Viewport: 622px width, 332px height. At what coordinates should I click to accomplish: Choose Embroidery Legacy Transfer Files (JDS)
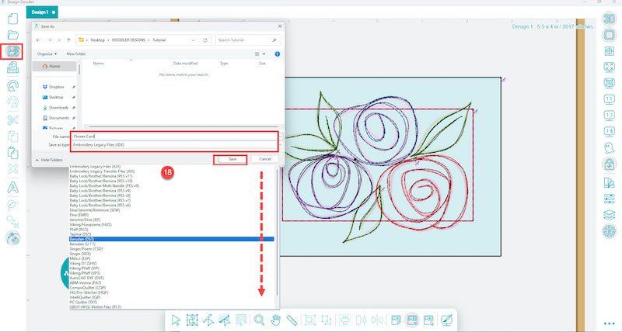pyautogui.click(x=103, y=171)
